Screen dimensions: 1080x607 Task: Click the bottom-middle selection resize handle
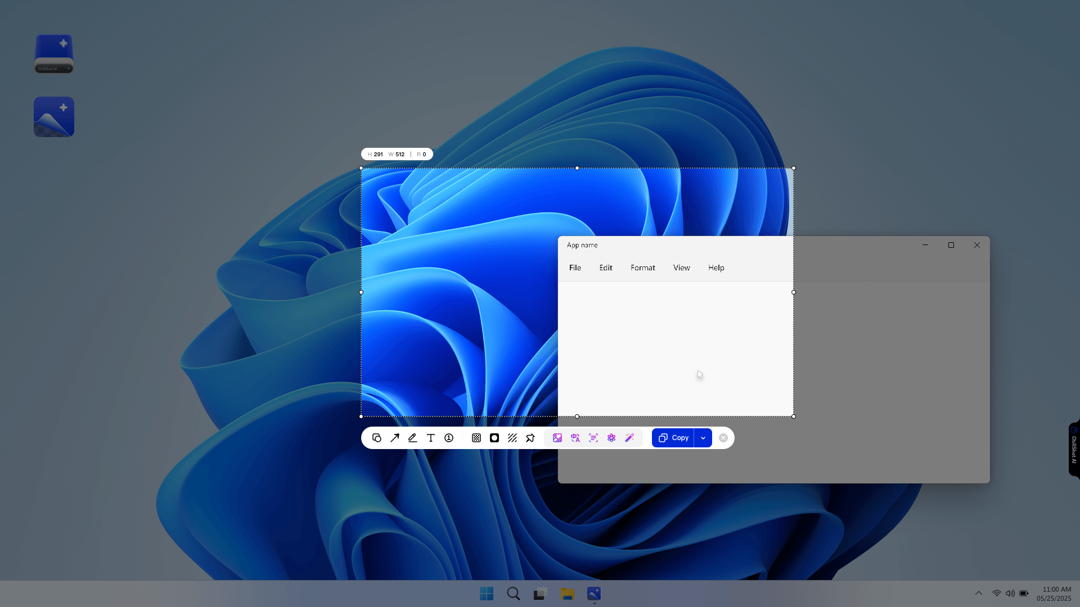(577, 416)
